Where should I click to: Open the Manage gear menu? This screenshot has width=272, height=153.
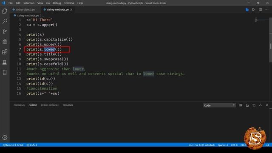tap(5, 137)
